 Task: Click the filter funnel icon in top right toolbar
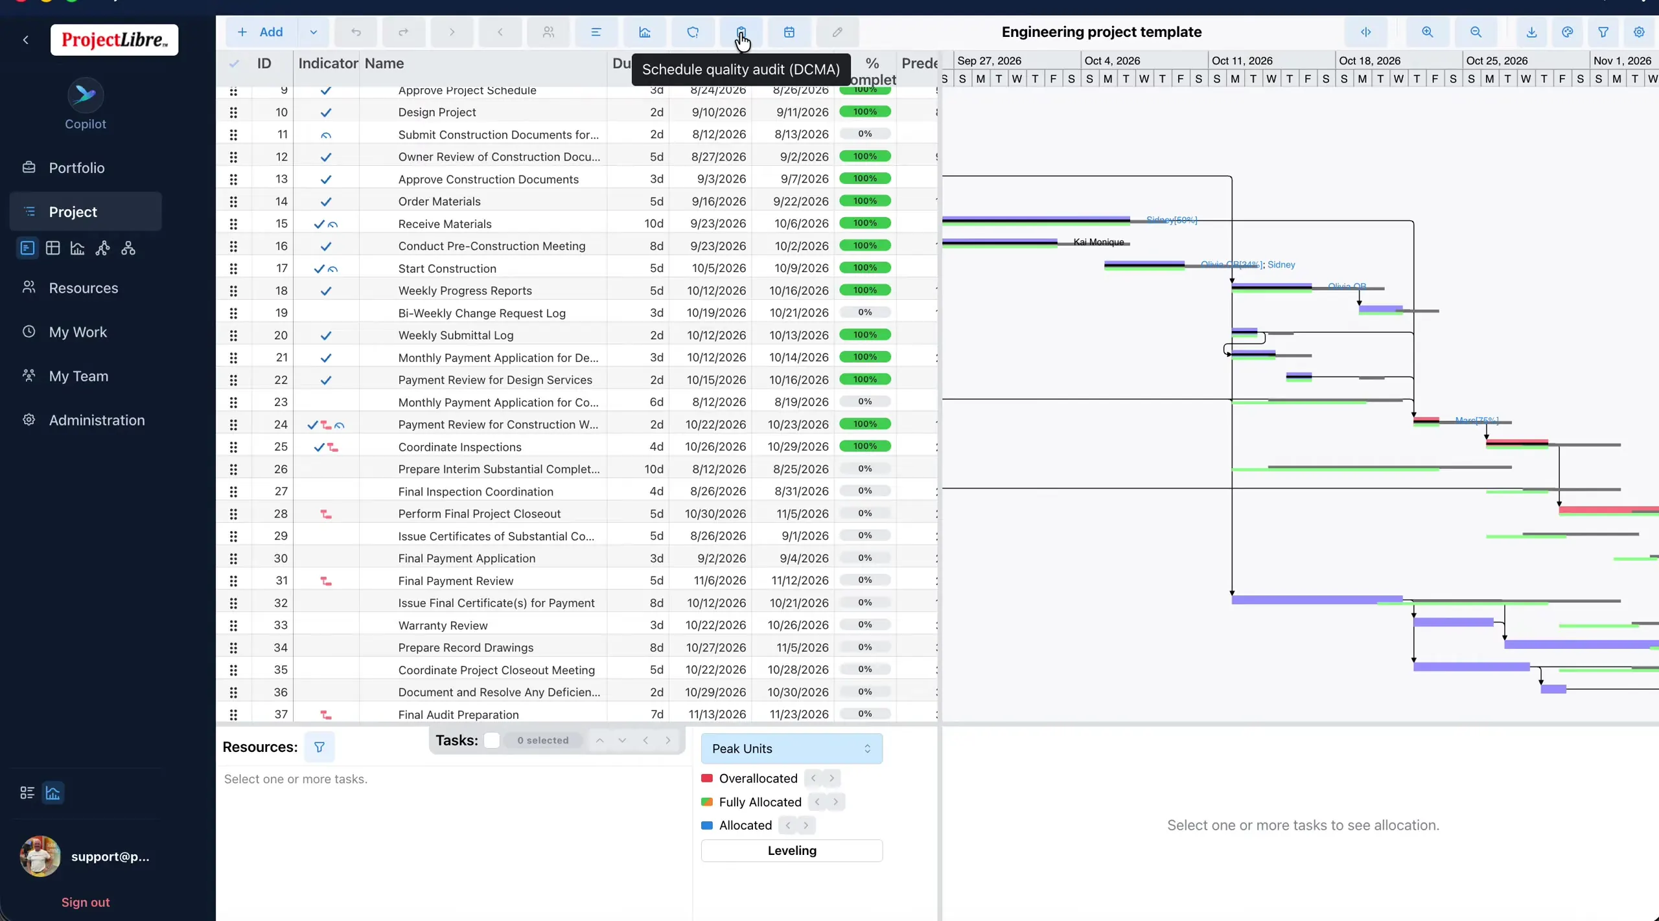[x=1603, y=32]
